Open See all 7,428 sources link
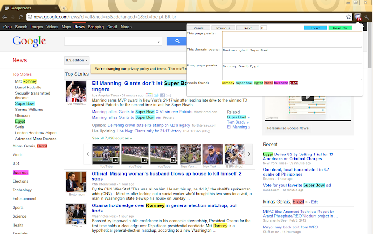 [x=112, y=138]
